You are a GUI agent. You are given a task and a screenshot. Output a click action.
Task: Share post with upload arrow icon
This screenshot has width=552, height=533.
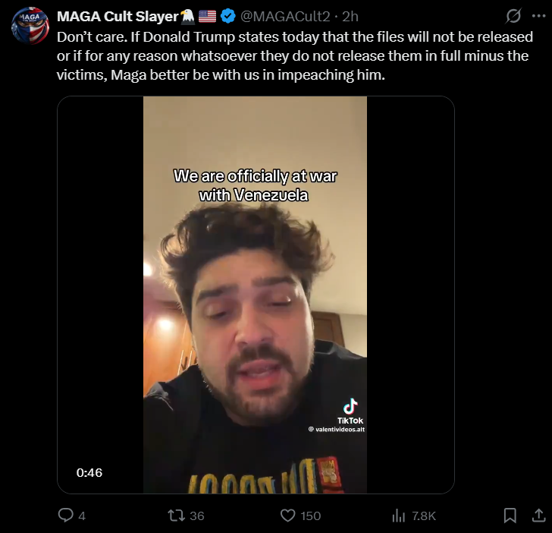(538, 515)
